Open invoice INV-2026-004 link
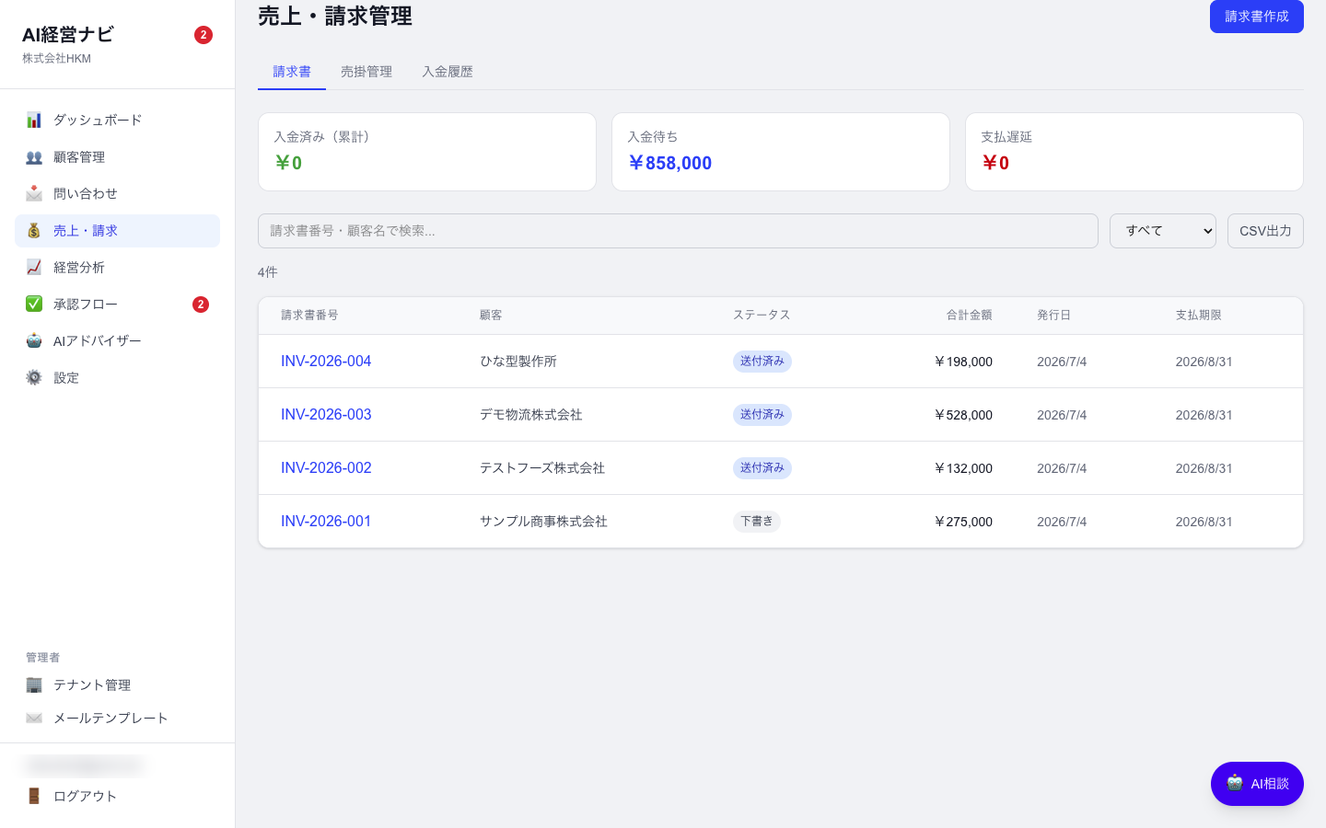 pos(326,362)
